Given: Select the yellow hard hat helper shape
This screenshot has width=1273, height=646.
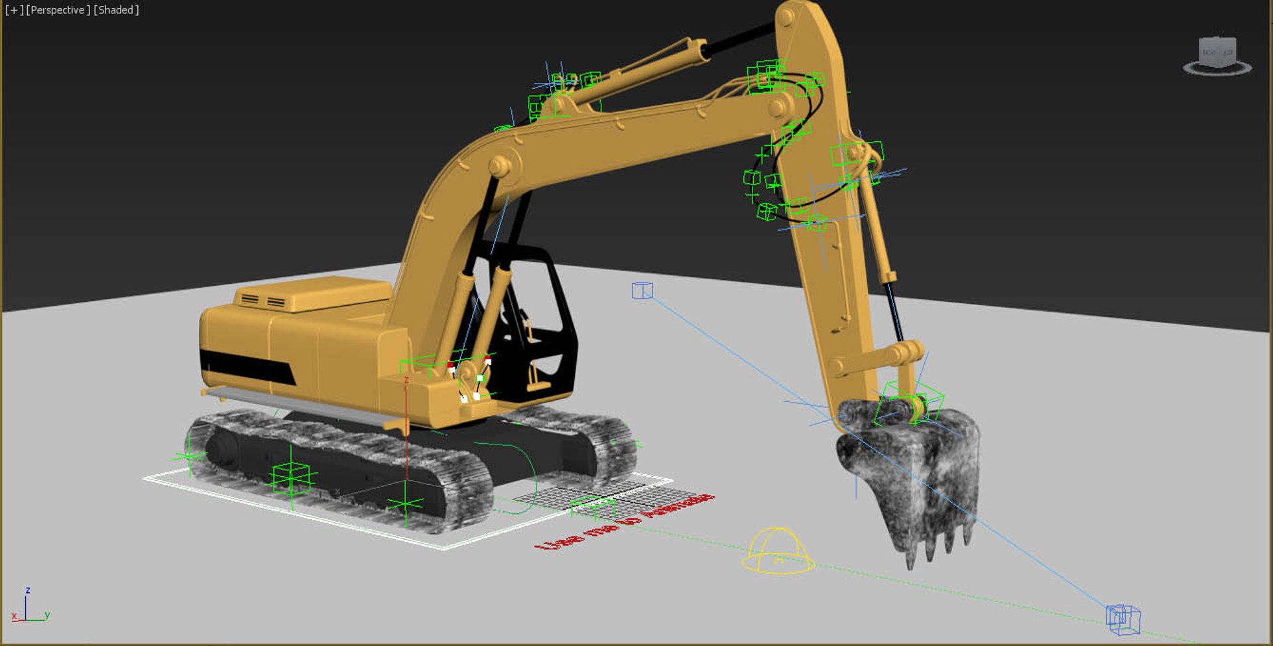Looking at the screenshot, I should pos(778,550).
